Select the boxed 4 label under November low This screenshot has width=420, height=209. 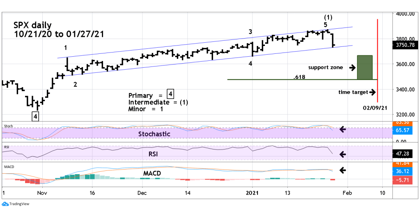click(36, 117)
